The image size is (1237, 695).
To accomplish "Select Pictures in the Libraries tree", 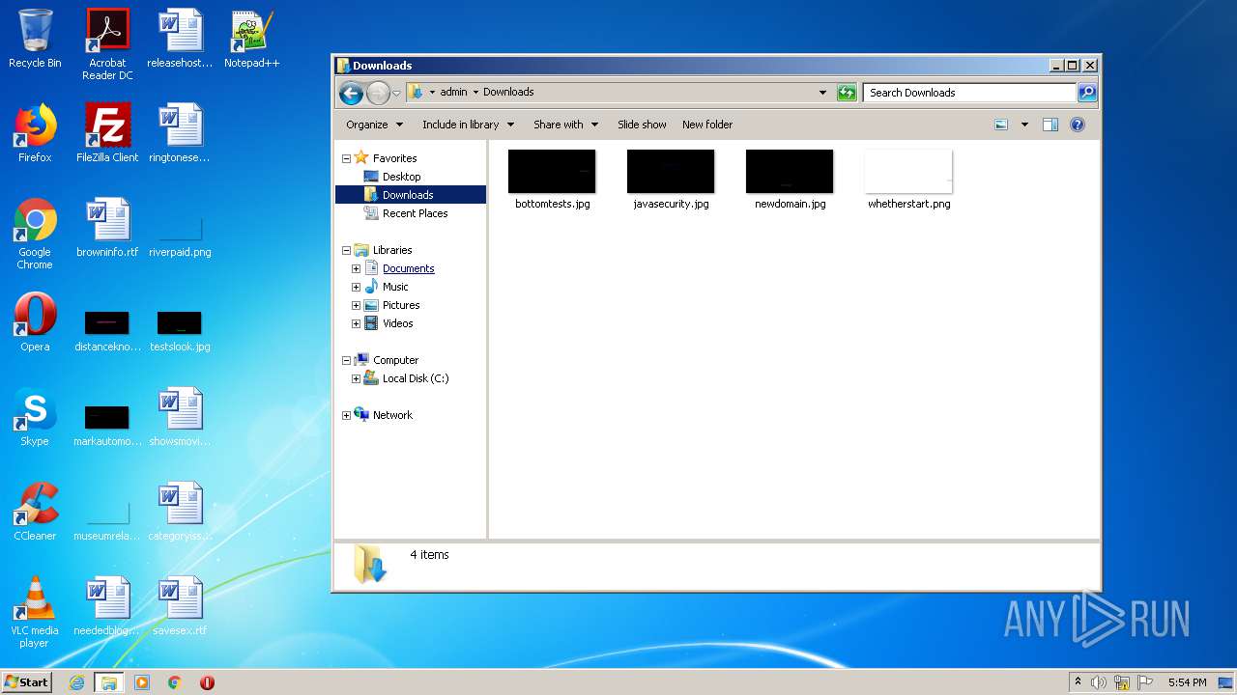I will pyautogui.click(x=401, y=305).
